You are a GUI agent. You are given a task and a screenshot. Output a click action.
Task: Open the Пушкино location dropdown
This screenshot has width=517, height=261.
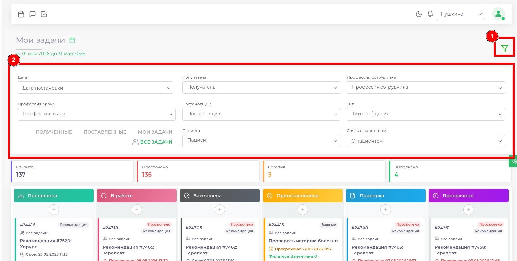(460, 14)
